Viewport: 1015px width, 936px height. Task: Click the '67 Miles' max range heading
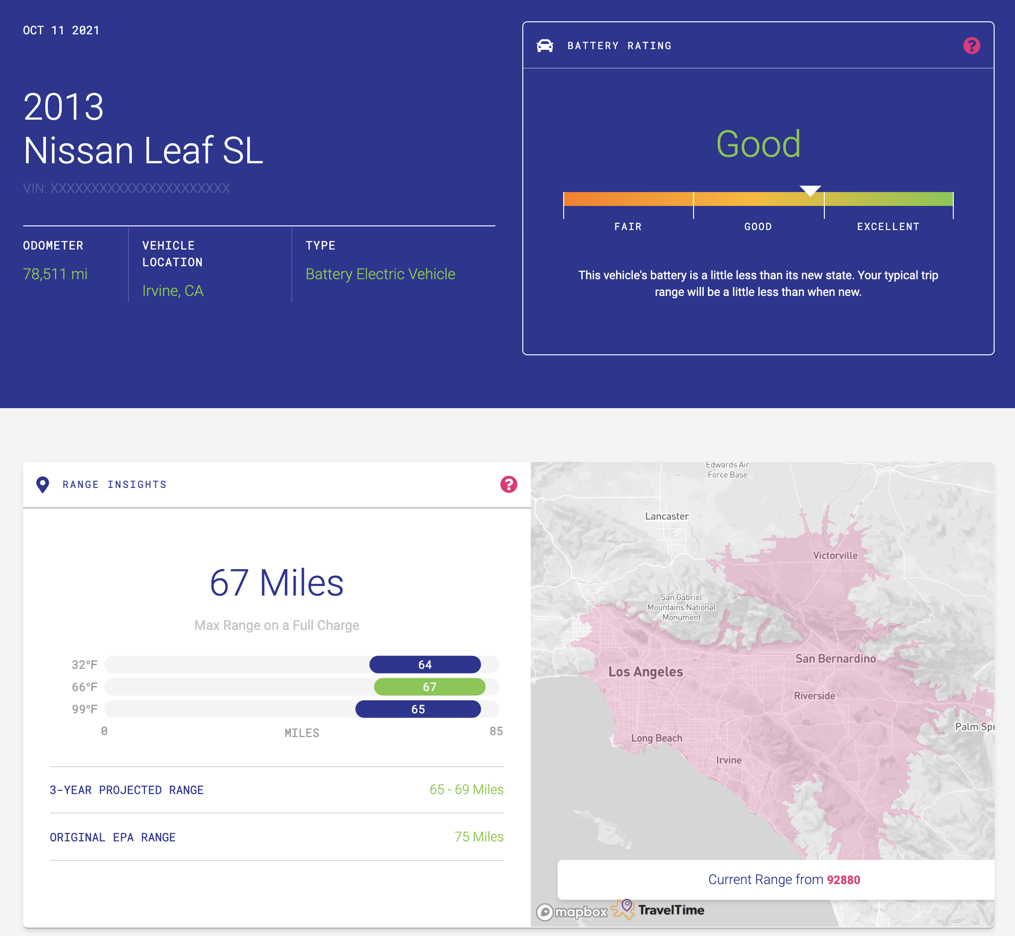276,583
